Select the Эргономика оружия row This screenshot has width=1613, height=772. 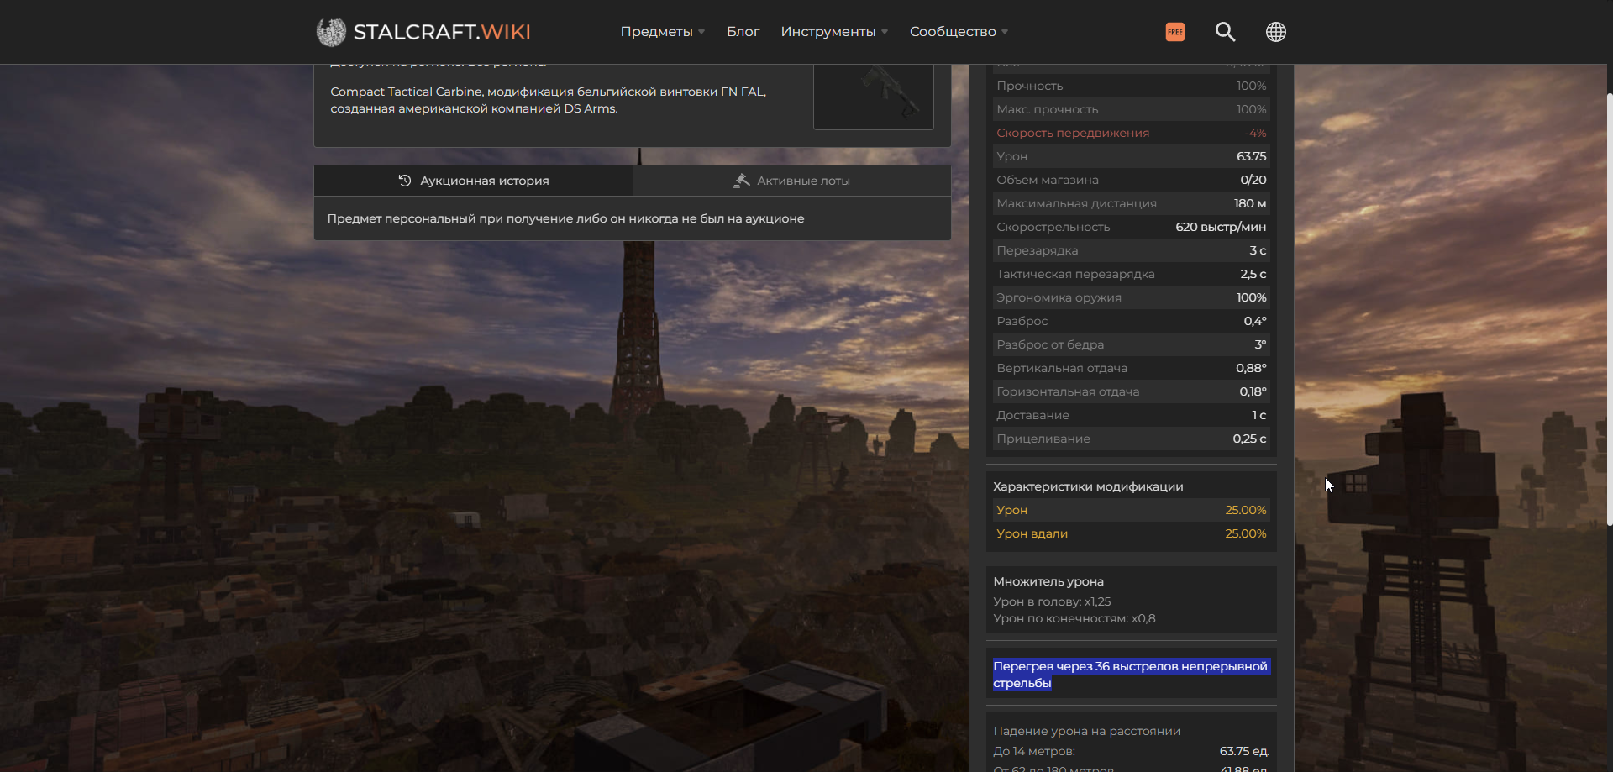1131,297
